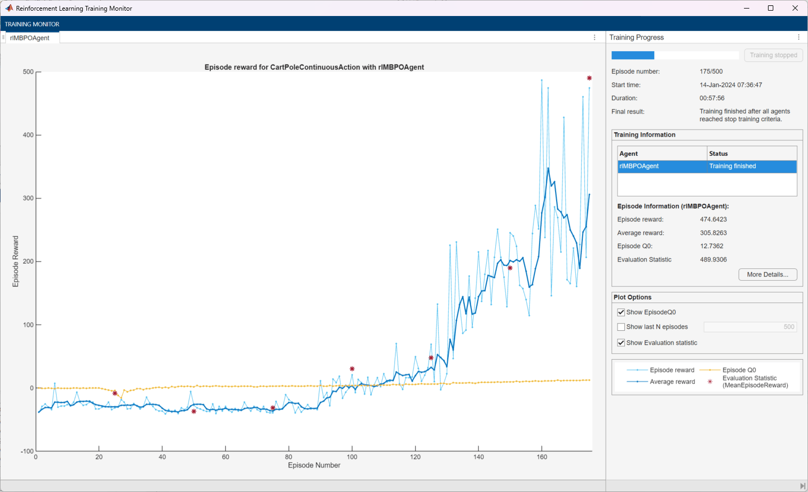The image size is (808, 492).
Task: Click the Agent column header
Action: (x=662, y=154)
